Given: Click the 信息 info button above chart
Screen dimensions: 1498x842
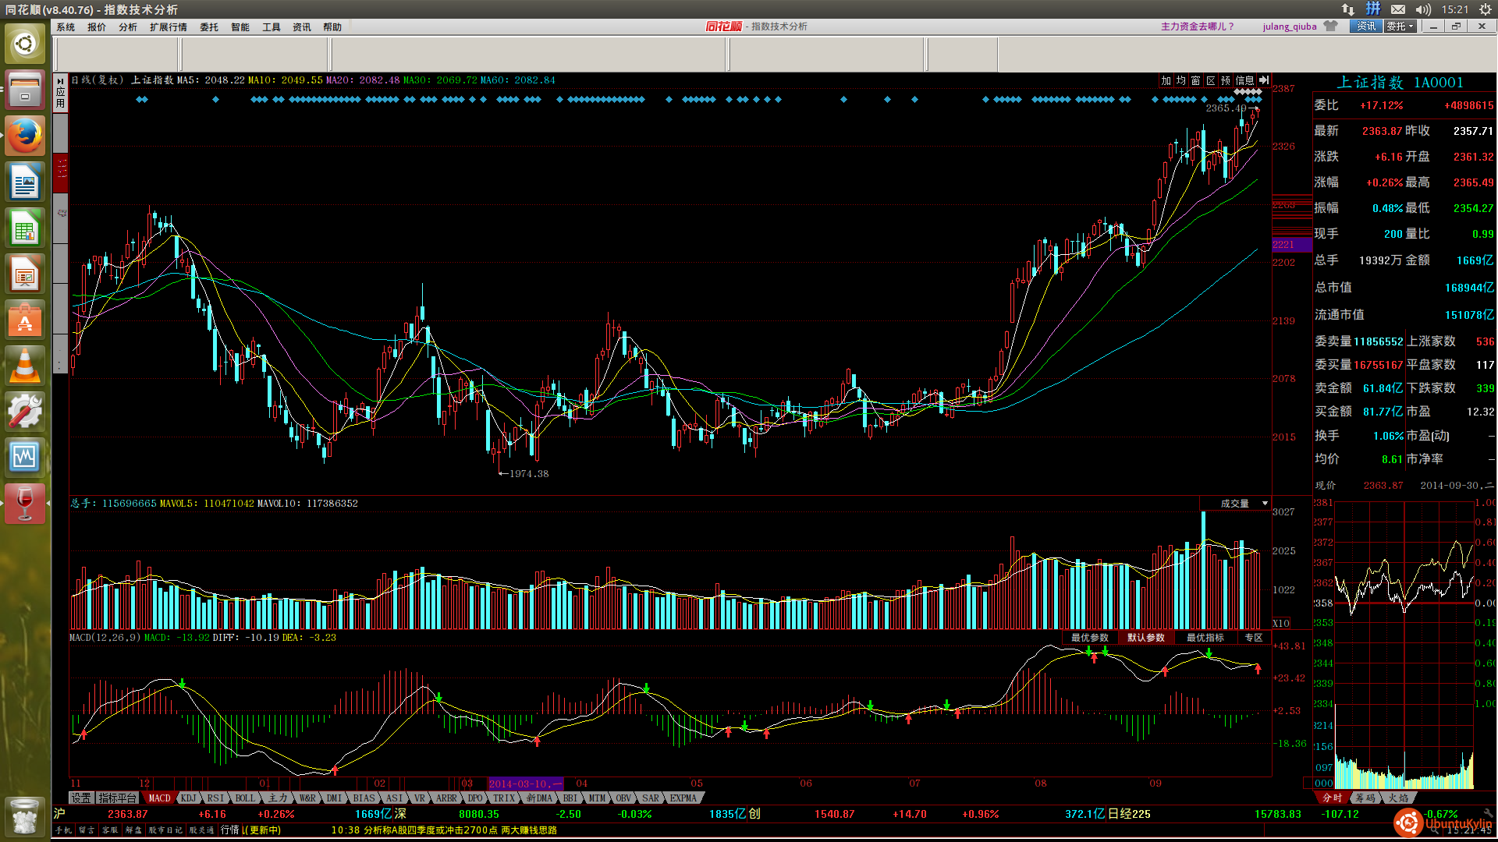Looking at the screenshot, I should 1245,80.
